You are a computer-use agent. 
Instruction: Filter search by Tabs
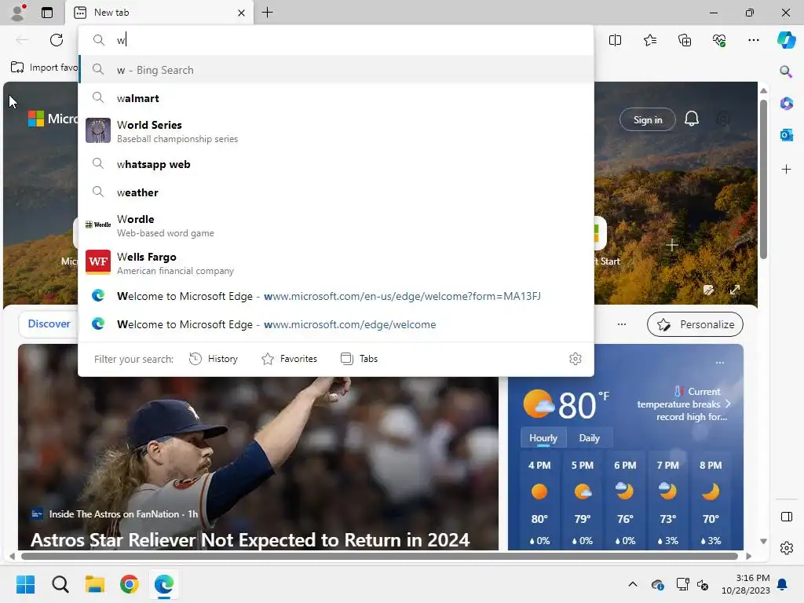[359, 358]
